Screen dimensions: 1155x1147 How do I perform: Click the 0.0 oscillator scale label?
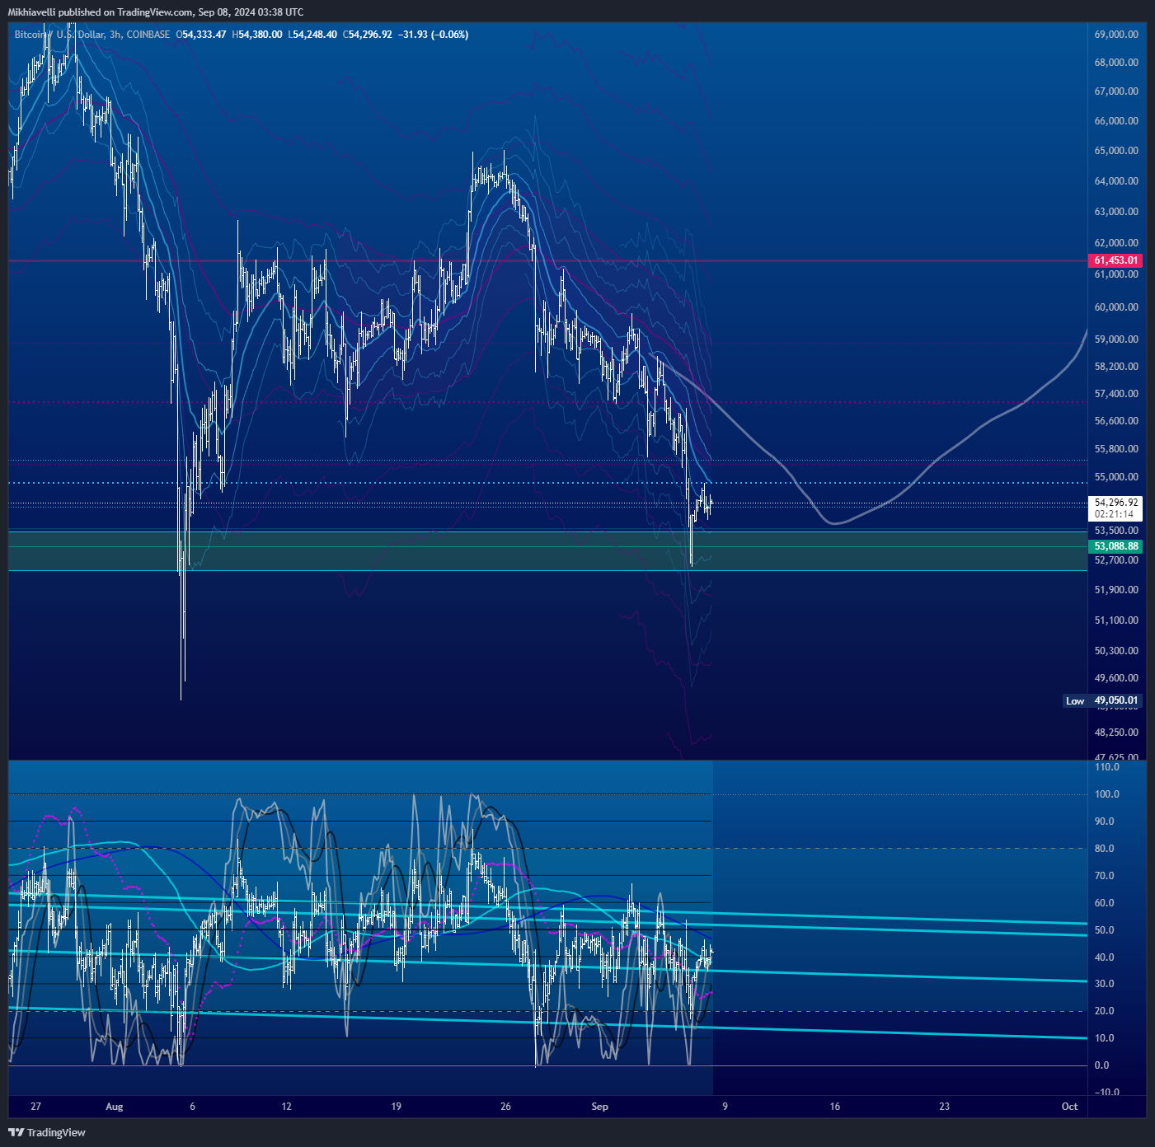1101,1065
